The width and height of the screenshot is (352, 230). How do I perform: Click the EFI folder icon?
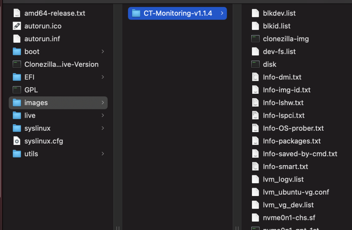(17, 77)
